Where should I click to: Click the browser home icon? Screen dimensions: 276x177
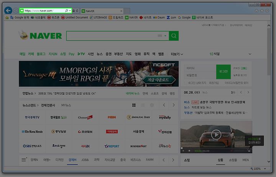pos(256,11)
